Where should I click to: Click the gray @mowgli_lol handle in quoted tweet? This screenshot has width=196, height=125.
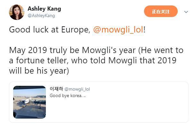pyautogui.click(x=77, y=89)
